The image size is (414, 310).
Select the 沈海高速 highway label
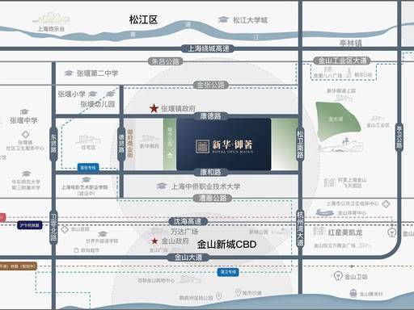pos(188,221)
